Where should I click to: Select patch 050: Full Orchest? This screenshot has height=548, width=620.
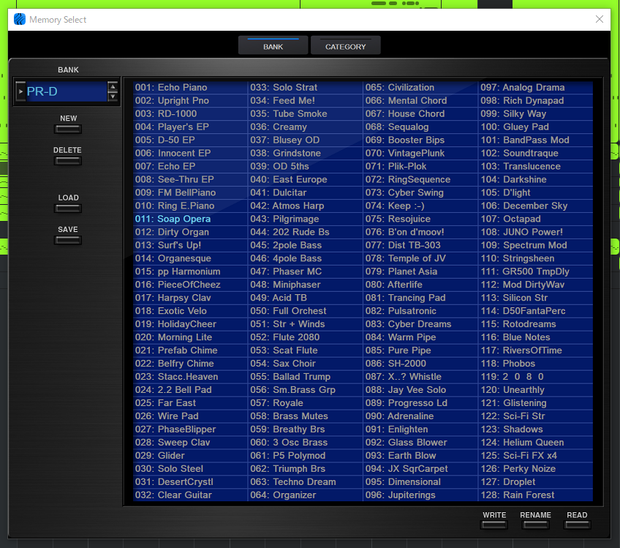[306, 311]
